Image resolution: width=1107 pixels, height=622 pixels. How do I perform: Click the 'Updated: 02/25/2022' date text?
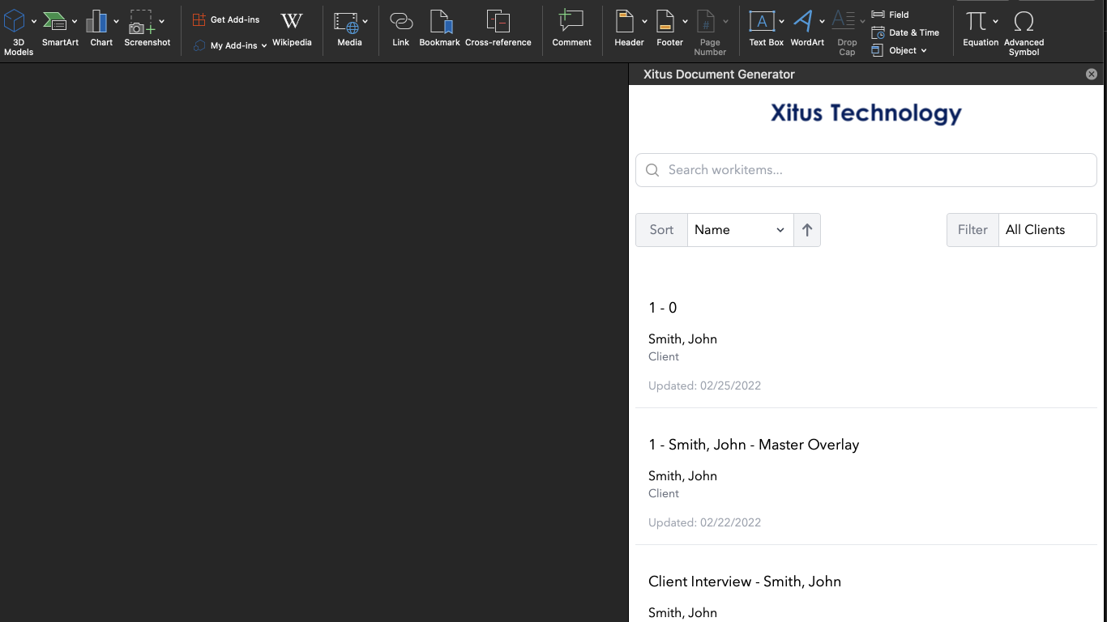704,386
